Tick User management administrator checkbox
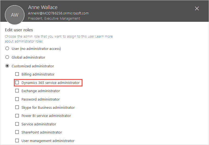 tap(17, 141)
